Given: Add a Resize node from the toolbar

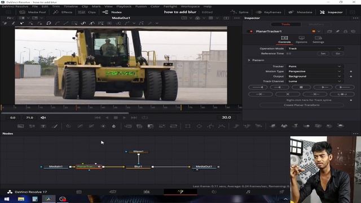Looking at the screenshot, I should [x=162, y=126].
